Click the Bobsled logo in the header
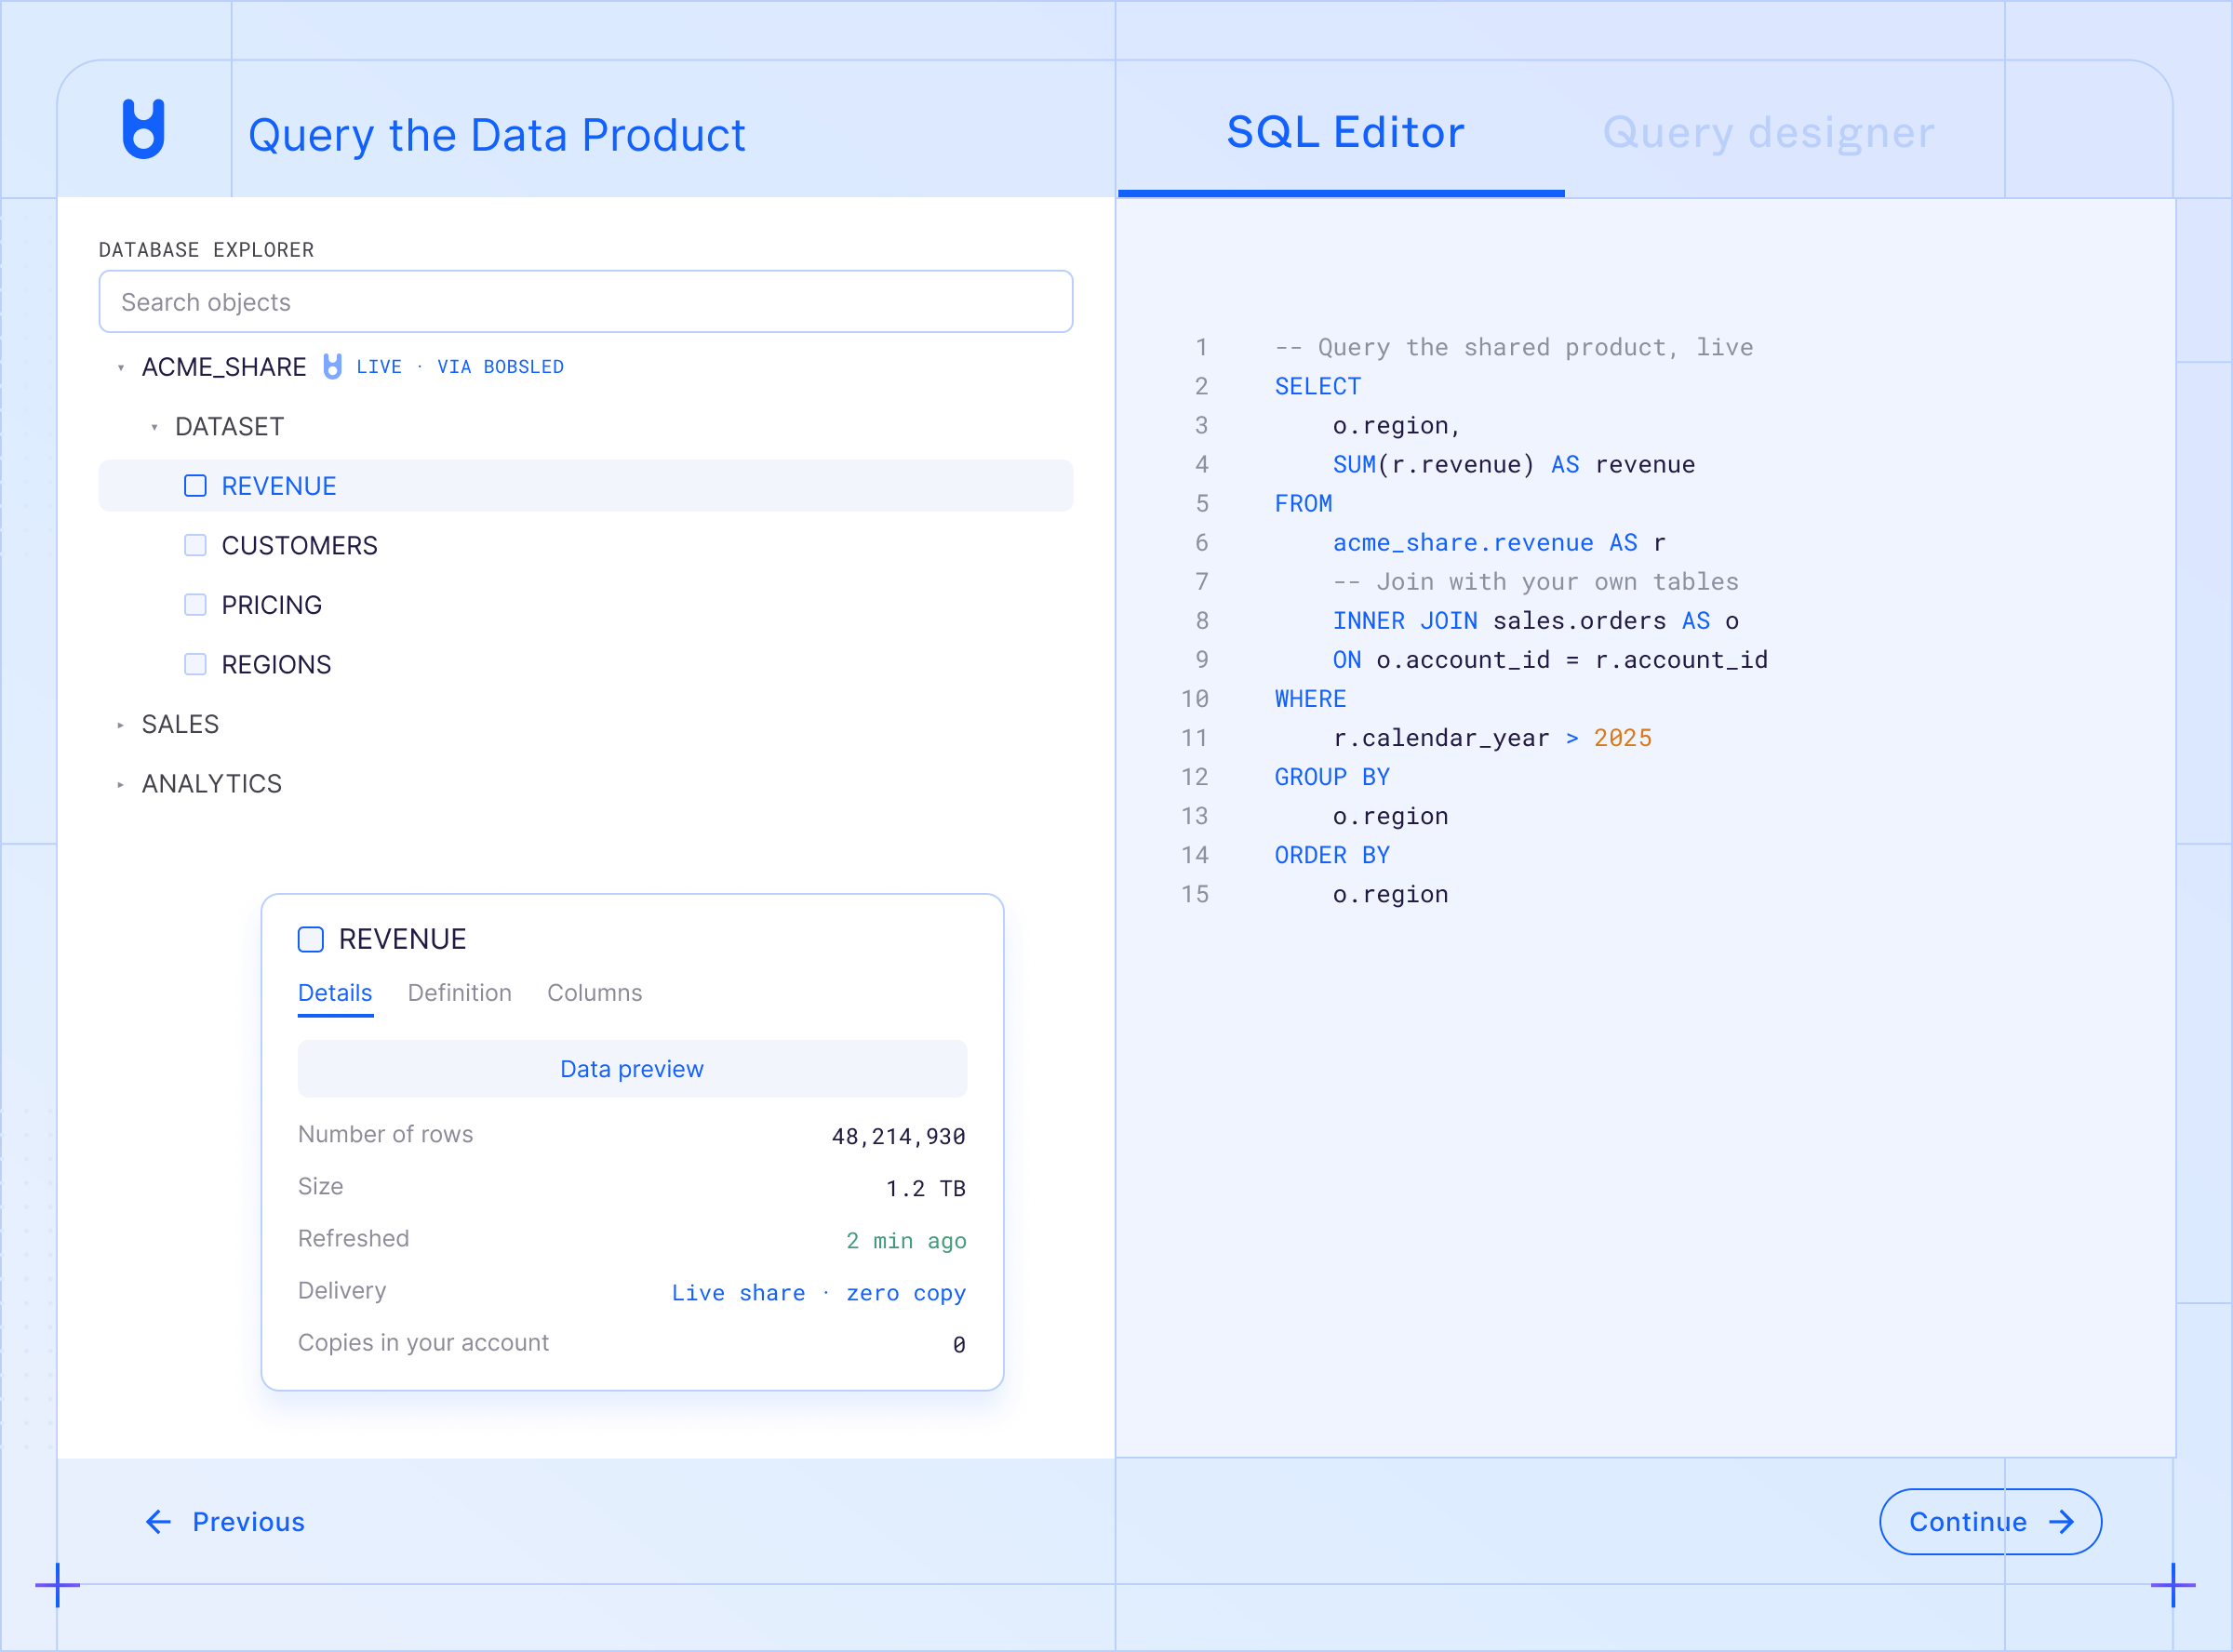Viewport: 2233px width, 1652px height. click(x=143, y=129)
